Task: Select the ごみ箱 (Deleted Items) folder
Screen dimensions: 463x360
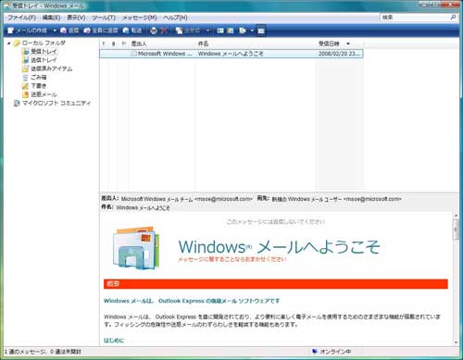Action: click(x=38, y=77)
